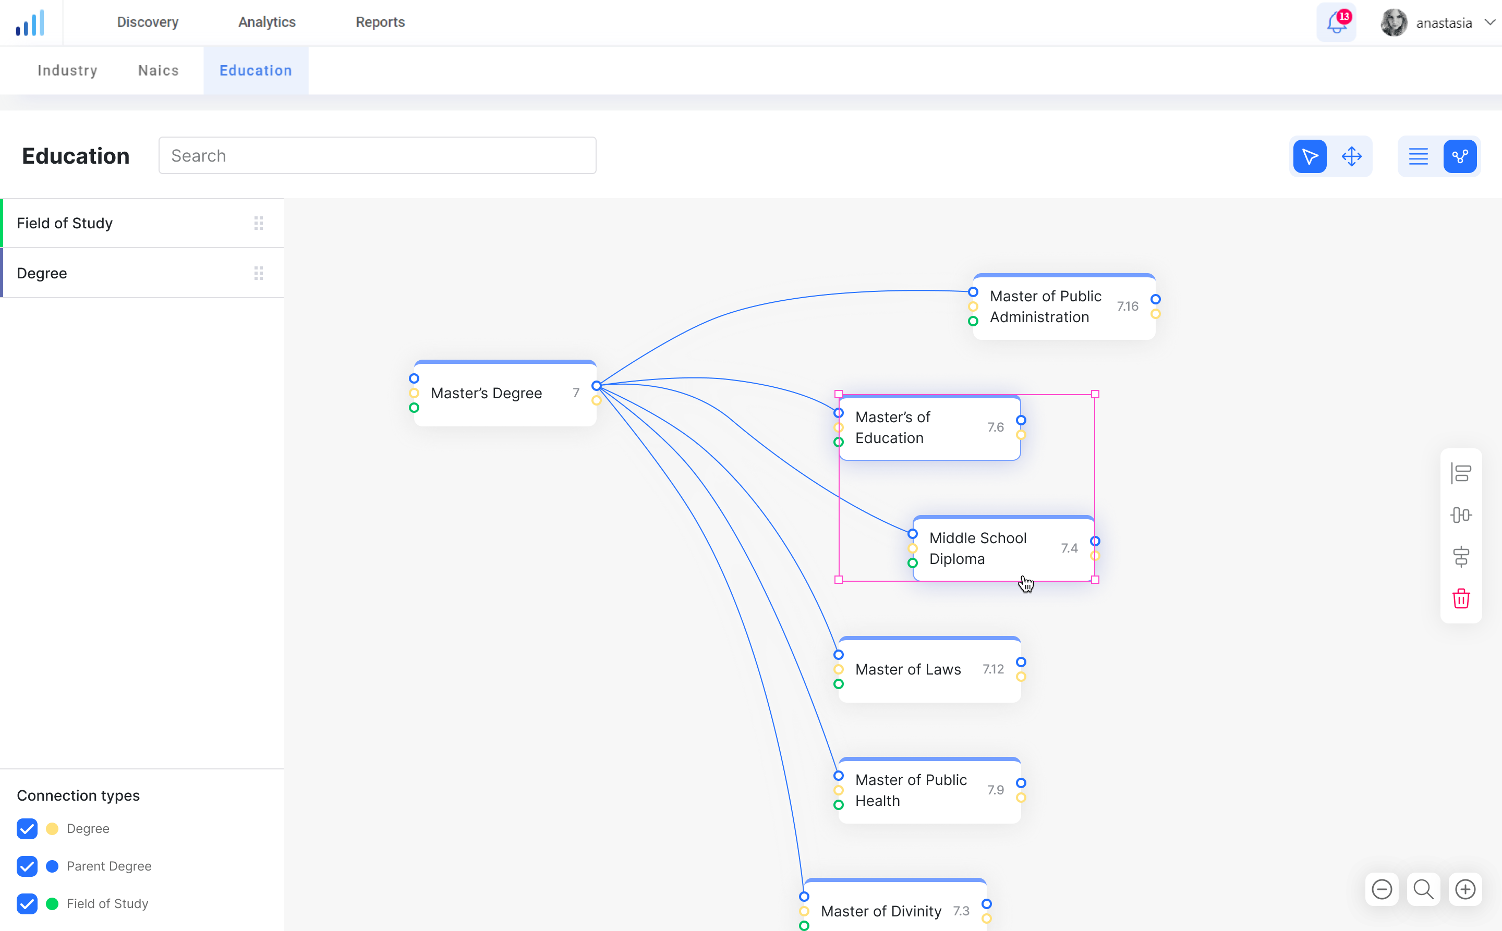Click the app logo bar chart icon

30,23
